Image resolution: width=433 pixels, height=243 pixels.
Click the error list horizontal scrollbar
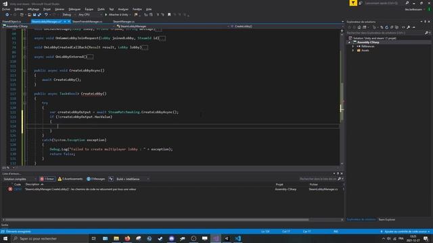(x=156, y=220)
